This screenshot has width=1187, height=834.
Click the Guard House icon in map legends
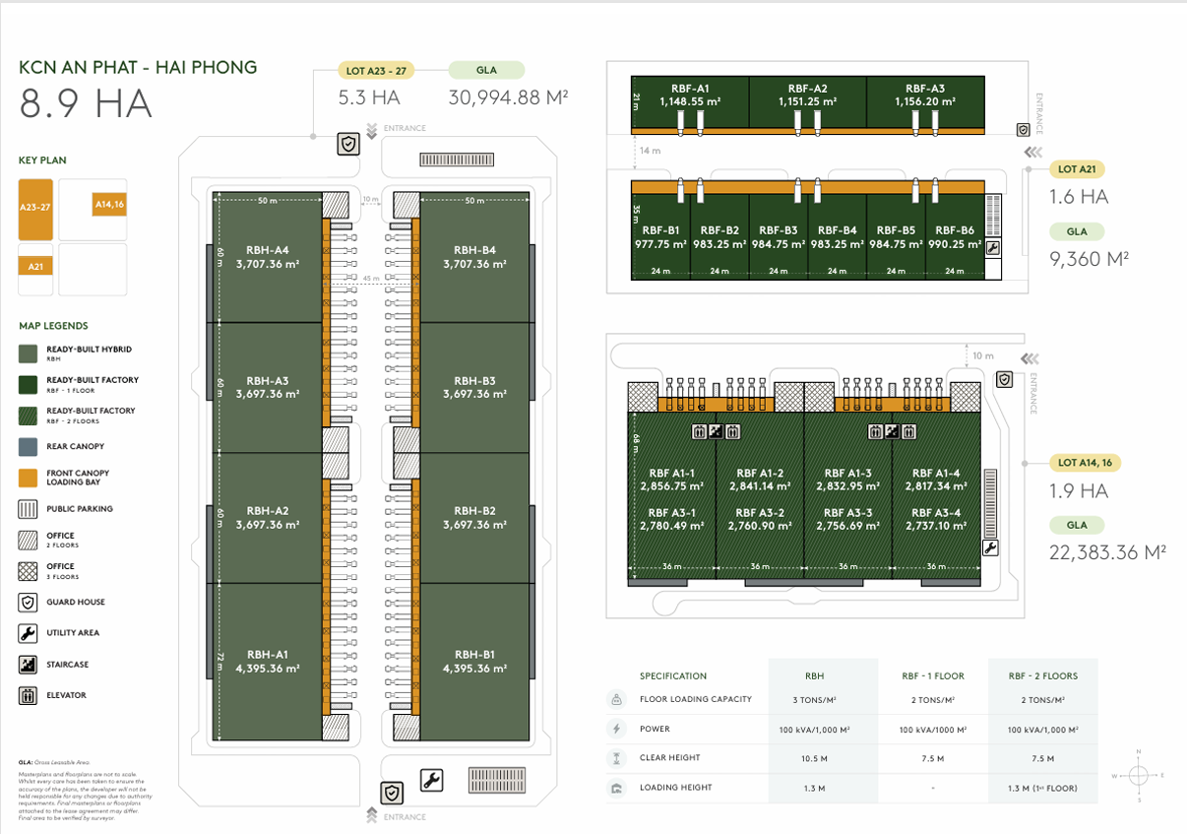pos(28,602)
